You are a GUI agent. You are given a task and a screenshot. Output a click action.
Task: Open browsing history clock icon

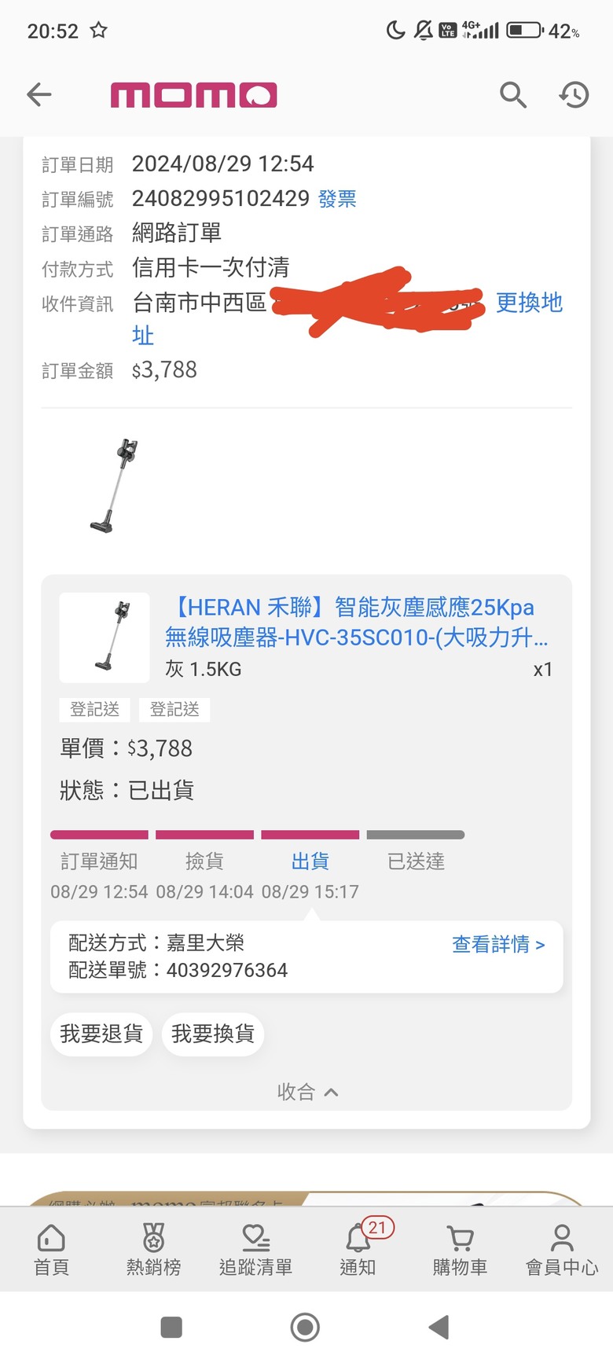[x=574, y=95]
